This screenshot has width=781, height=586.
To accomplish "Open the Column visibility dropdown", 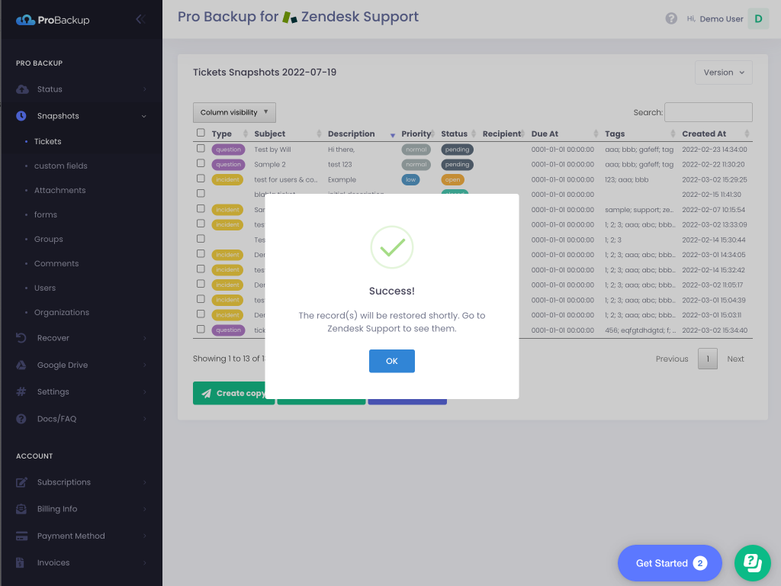I will click(234, 112).
